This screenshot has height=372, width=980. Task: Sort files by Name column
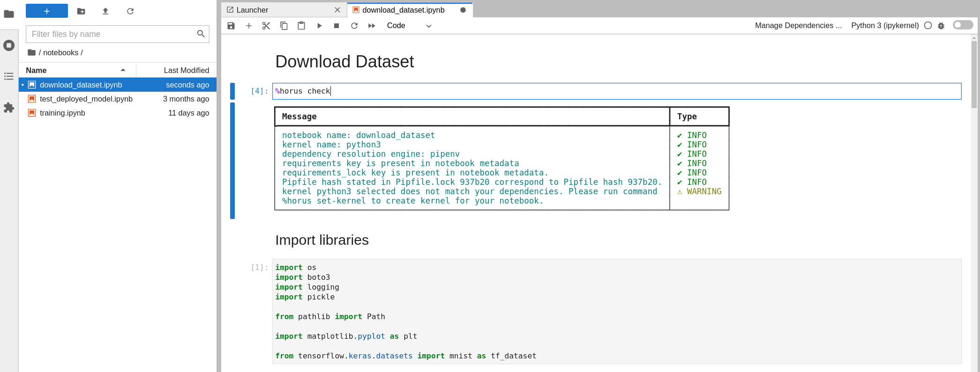pos(77,70)
